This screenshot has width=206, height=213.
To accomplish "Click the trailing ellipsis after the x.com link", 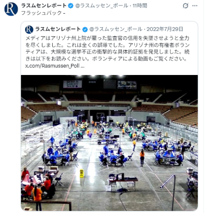I will (x=82, y=66).
